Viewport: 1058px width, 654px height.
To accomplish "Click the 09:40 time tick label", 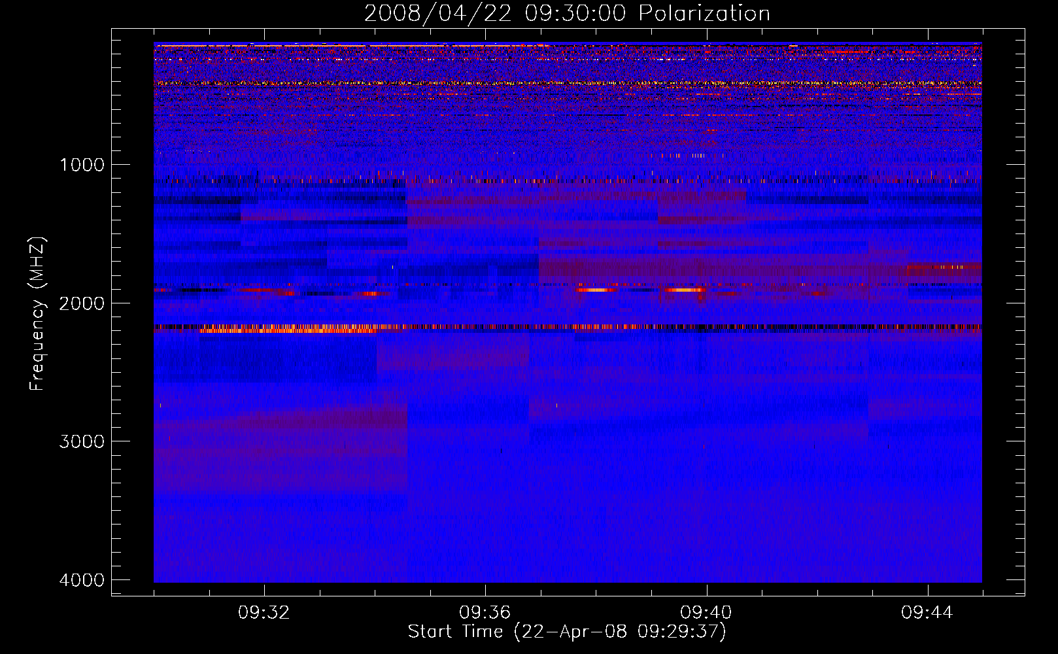I will tap(706, 613).
